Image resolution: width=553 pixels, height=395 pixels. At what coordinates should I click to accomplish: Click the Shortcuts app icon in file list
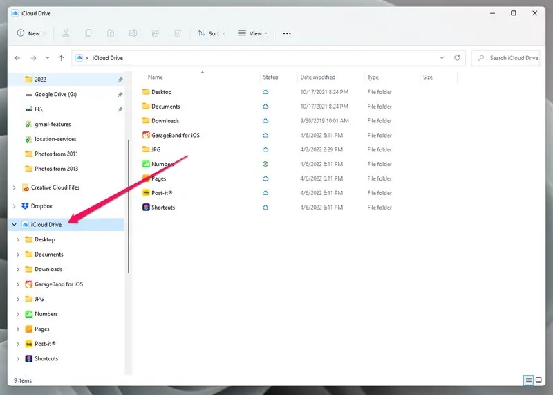click(146, 208)
